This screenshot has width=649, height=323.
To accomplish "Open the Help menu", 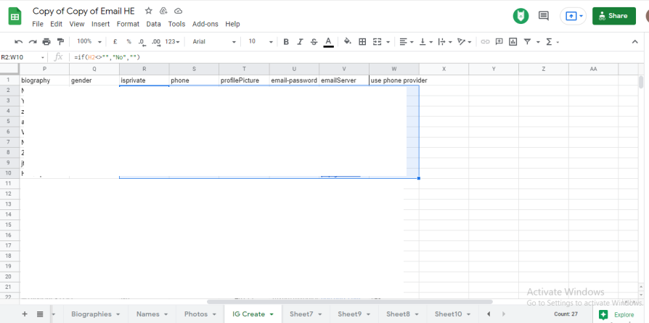I will coord(232,24).
